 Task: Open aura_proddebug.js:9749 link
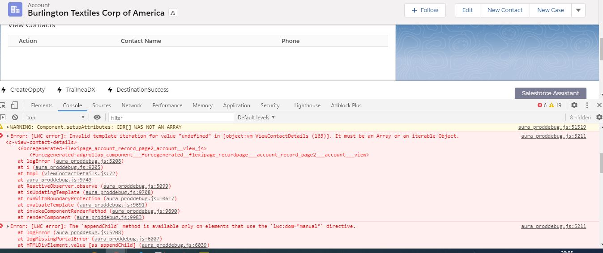(59, 180)
